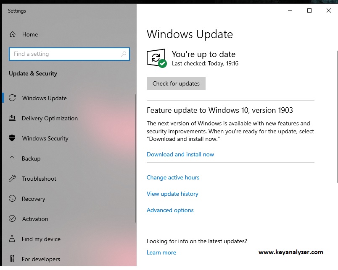The width and height of the screenshot is (338, 270).
Task: Open Advanced options link
Action: tap(170, 210)
